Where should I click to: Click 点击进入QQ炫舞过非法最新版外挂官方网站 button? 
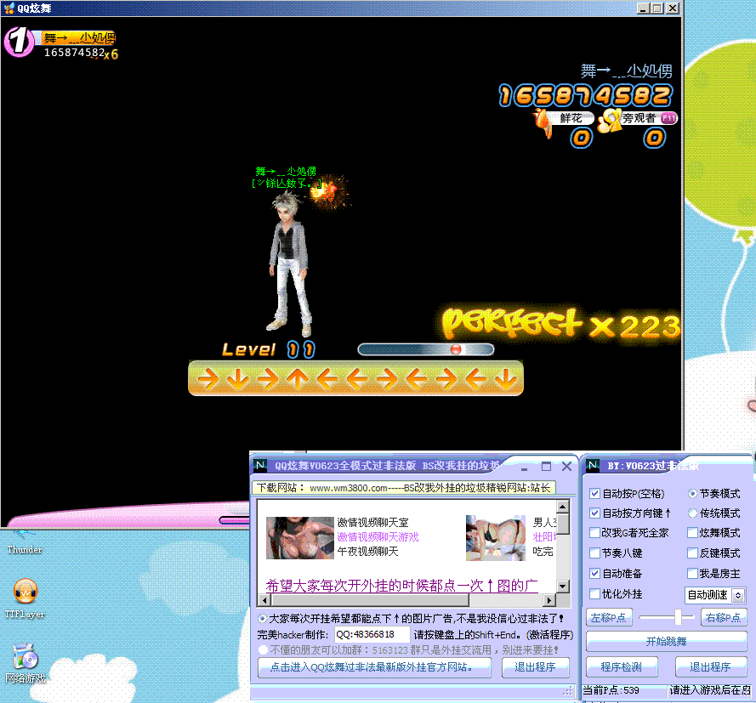coord(374,666)
